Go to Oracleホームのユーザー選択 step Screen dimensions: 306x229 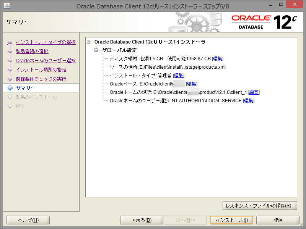point(46,61)
